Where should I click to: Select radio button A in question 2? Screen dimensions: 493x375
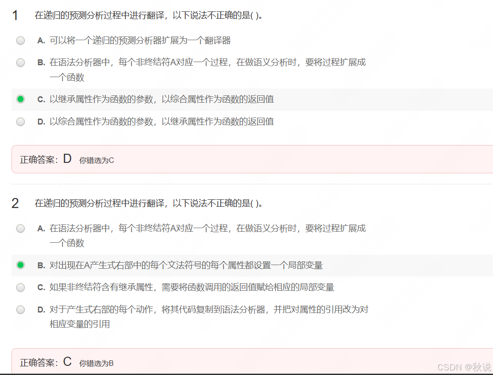21,228
